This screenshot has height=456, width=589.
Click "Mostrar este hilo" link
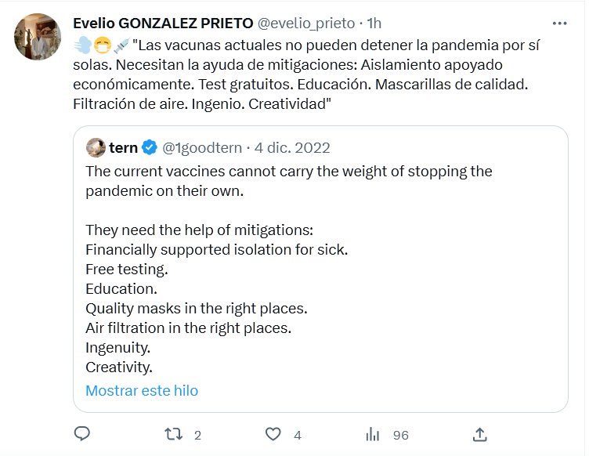coord(142,390)
